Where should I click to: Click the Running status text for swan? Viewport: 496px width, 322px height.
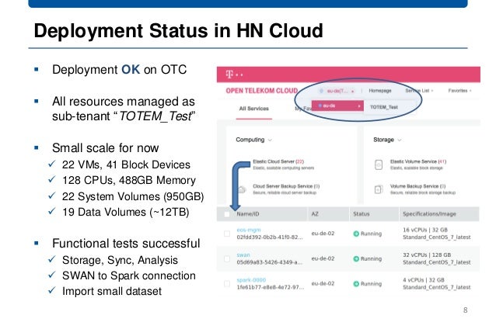[371, 258]
